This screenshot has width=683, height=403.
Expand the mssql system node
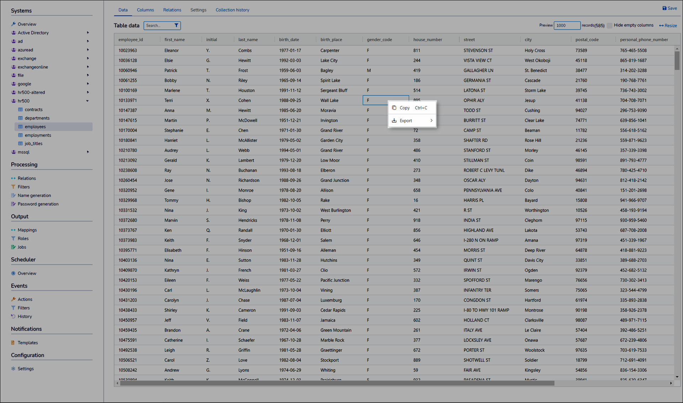[x=88, y=152]
